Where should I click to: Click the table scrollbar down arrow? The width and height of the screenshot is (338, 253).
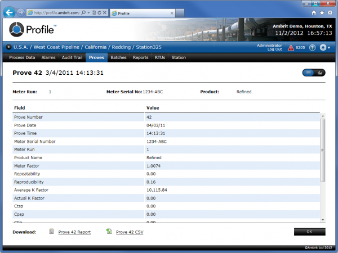pos(323,220)
